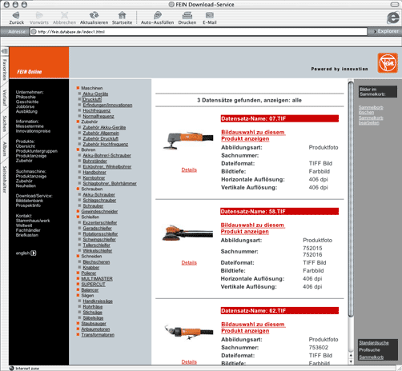Open SUPERCUT link
The image size is (402, 371).
point(93,284)
